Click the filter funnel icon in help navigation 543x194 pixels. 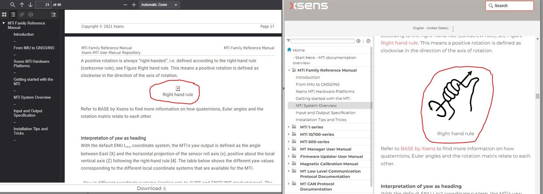coord(288,41)
